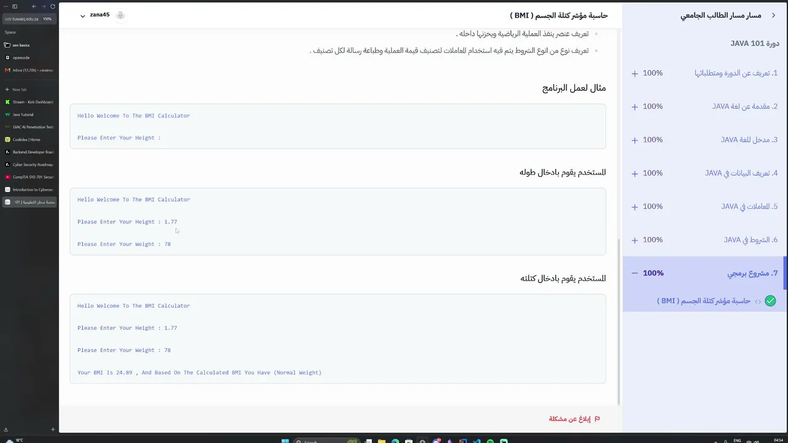This screenshot has width=788, height=443.
Task: Click green completed checkmark on BMI lesson
Action: point(770,301)
